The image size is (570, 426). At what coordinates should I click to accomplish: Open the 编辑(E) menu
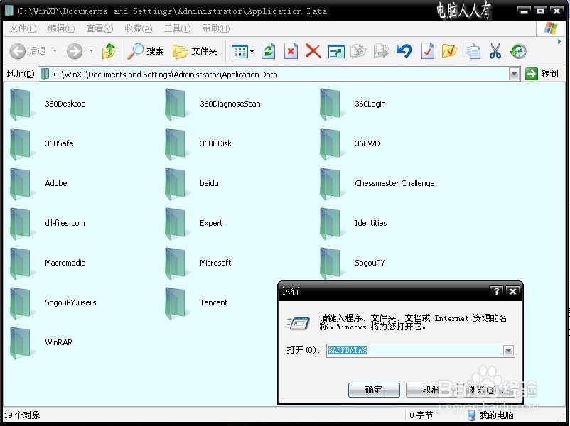[x=61, y=28]
